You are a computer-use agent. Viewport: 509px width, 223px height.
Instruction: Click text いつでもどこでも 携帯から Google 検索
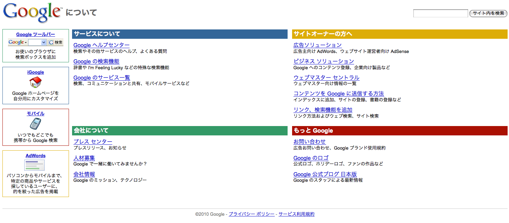(x=36, y=138)
